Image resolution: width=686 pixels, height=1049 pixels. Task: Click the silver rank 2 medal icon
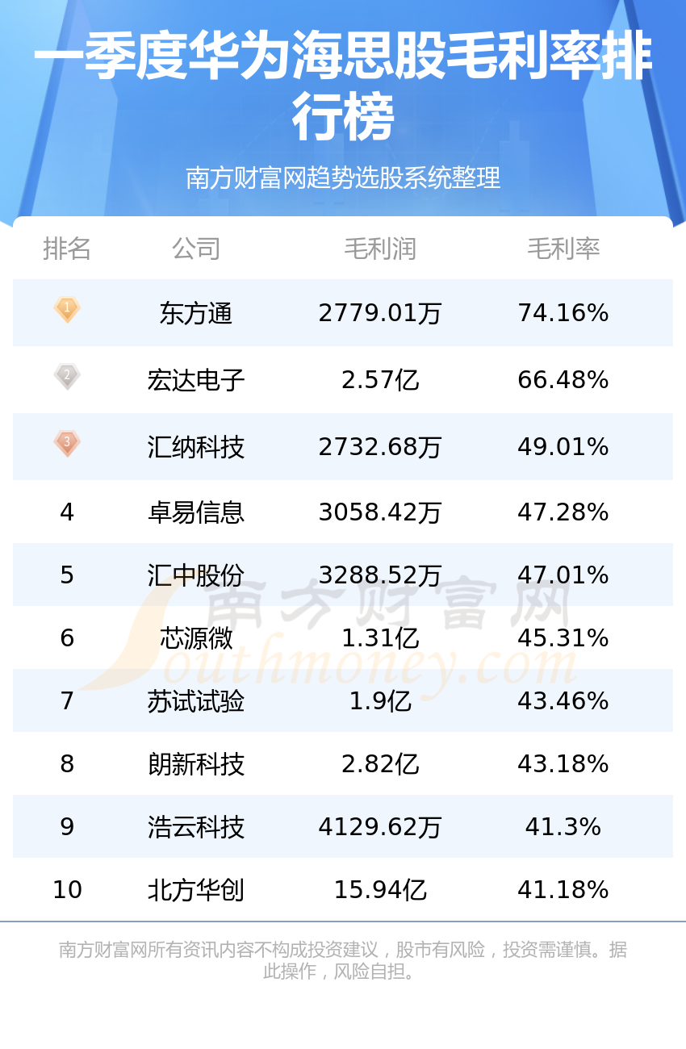pos(67,376)
